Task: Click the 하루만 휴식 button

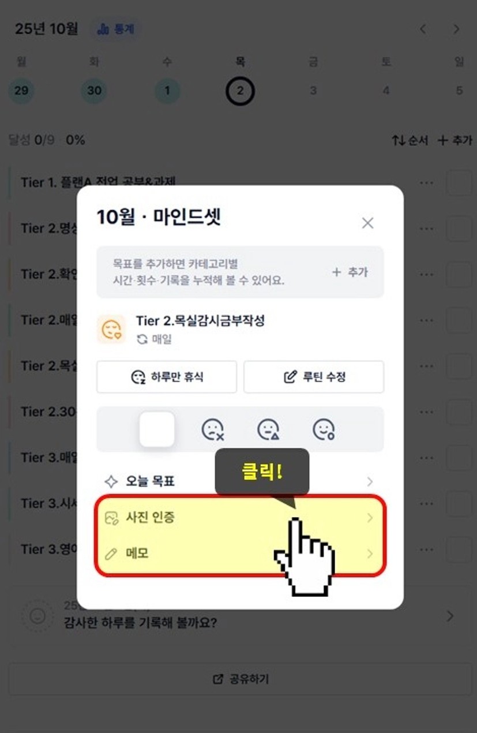Action: [167, 377]
